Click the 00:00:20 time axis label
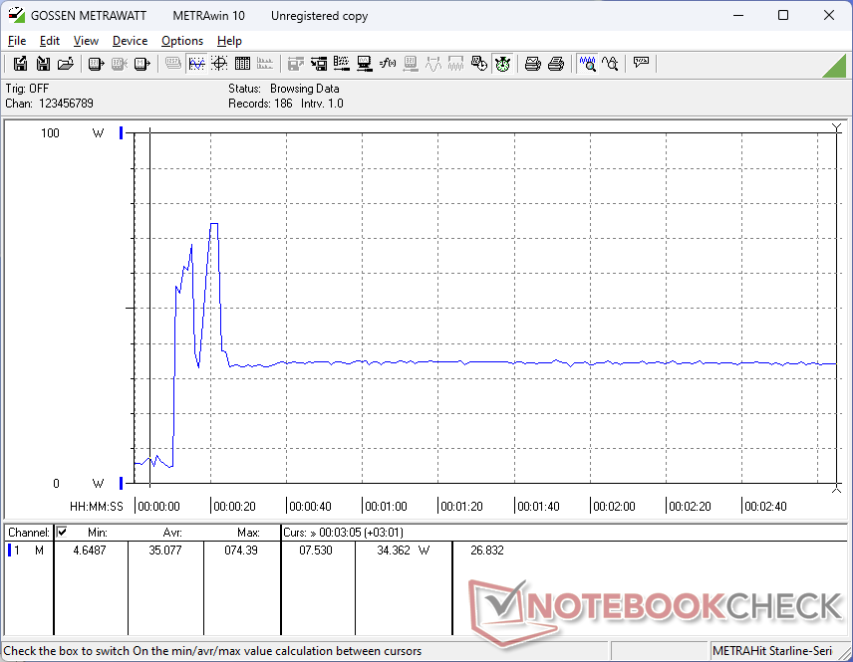 (x=234, y=506)
